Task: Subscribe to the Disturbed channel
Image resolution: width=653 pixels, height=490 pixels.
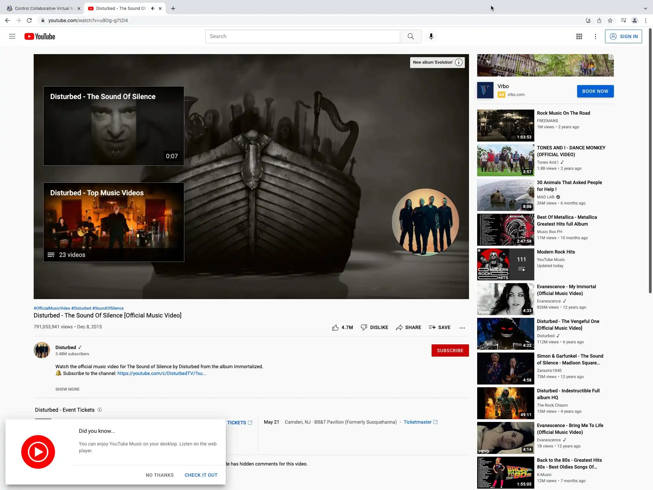Action: (450, 350)
